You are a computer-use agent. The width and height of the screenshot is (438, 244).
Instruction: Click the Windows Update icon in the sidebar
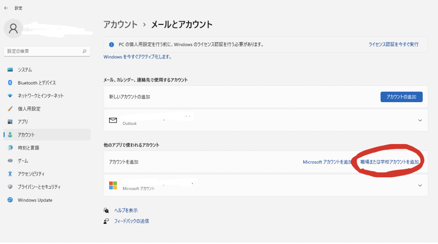click(10, 200)
